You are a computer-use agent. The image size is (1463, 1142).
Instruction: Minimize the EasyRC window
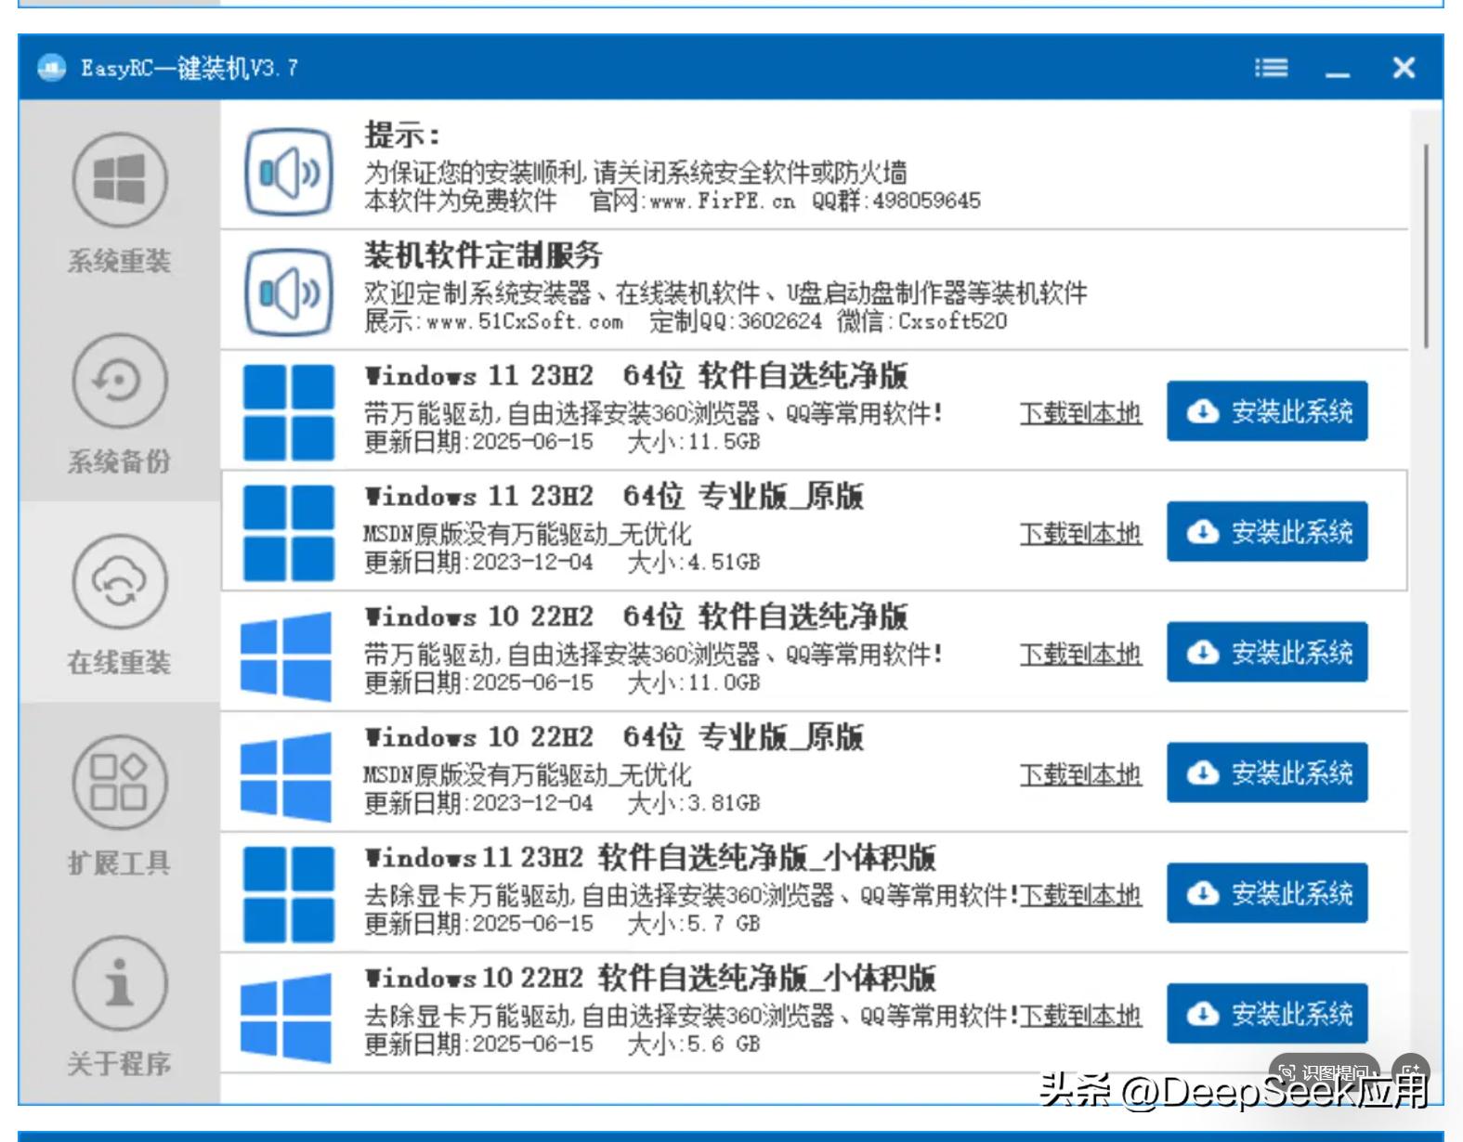(1338, 74)
